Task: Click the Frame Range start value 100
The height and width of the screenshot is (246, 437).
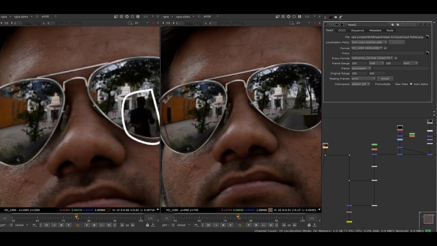Action: [x=359, y=63]
